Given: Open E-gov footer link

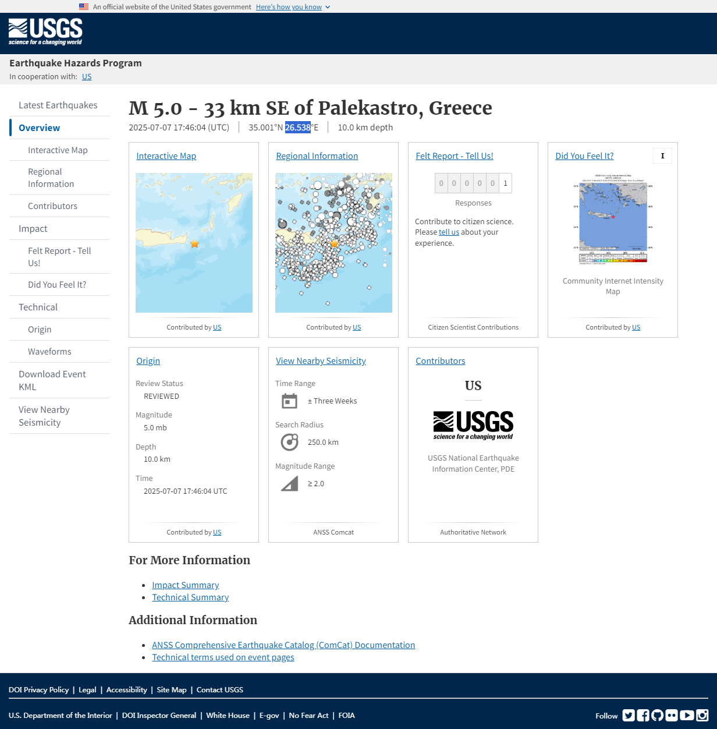Looking at the screenshot, I should pos(269,716).
